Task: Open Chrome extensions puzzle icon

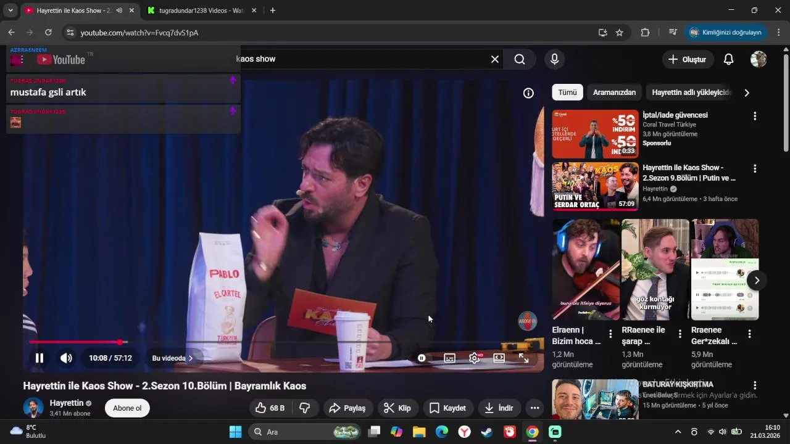Action: tap(646, 33)
